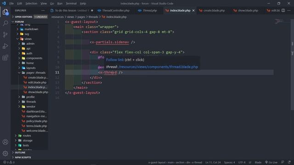Click the VS Code logo icon
Viewport: 294px width, 165px height.
pyautogui.click(x=4, y=3)
